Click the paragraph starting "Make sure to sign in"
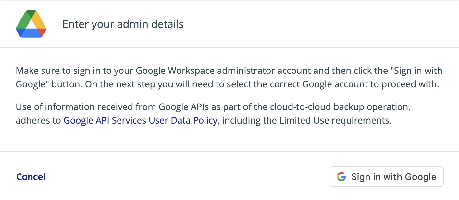This screenshot has height=200, width=459. (229, 78)
